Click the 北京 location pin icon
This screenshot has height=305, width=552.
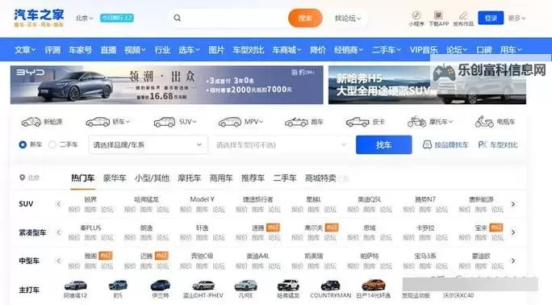22,178
